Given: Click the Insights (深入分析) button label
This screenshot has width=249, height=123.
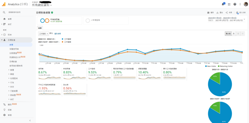Looking at the screenshot, I should coord(242,12).
